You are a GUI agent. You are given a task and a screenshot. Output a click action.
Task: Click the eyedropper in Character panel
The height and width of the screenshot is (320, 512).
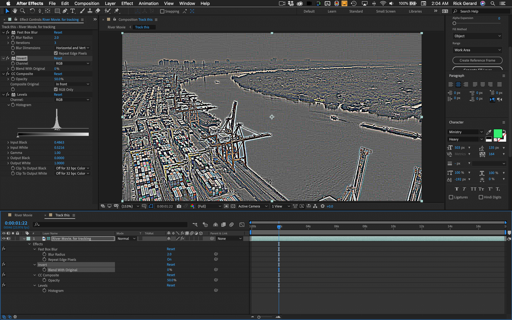[x=489, y=132]
